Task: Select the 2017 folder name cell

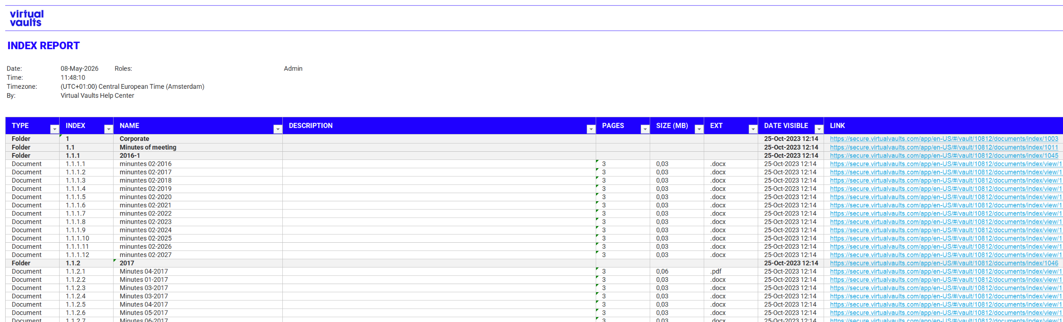Action: [x=198, y=263]
